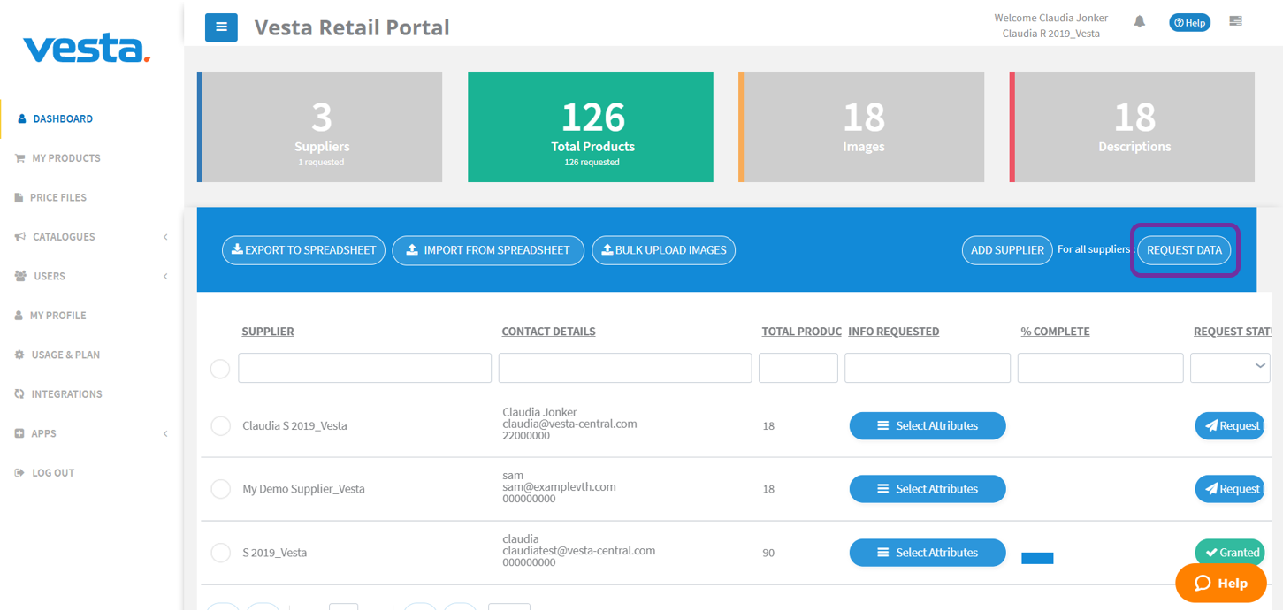The image size is (1283, 611).
Task: Select the My Demo Supplier_Vesta row radio
Action: click(x=220, y=489)
